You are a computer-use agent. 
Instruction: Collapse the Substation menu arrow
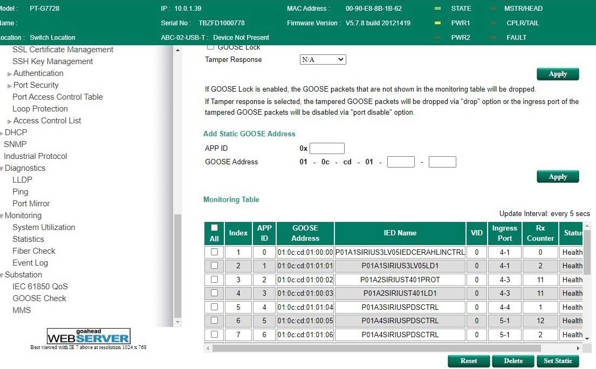coord(2,275)
